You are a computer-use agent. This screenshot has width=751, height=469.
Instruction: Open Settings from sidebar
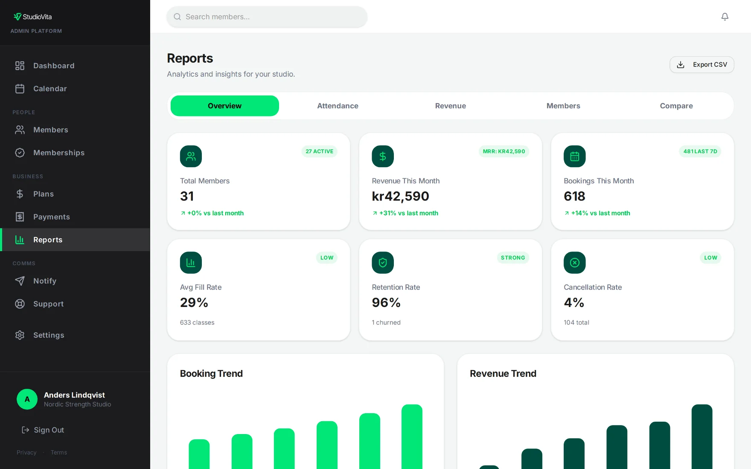(x=75, y=335)
